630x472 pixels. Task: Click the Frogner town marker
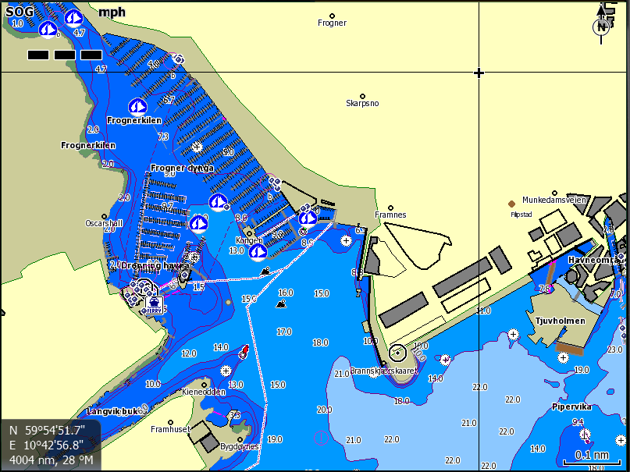(x=332, y=16)
